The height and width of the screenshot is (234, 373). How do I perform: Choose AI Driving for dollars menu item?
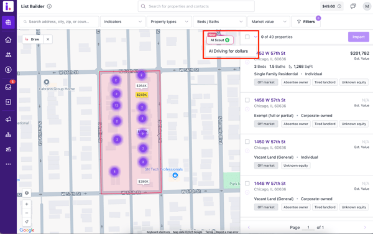pos(228,51)
